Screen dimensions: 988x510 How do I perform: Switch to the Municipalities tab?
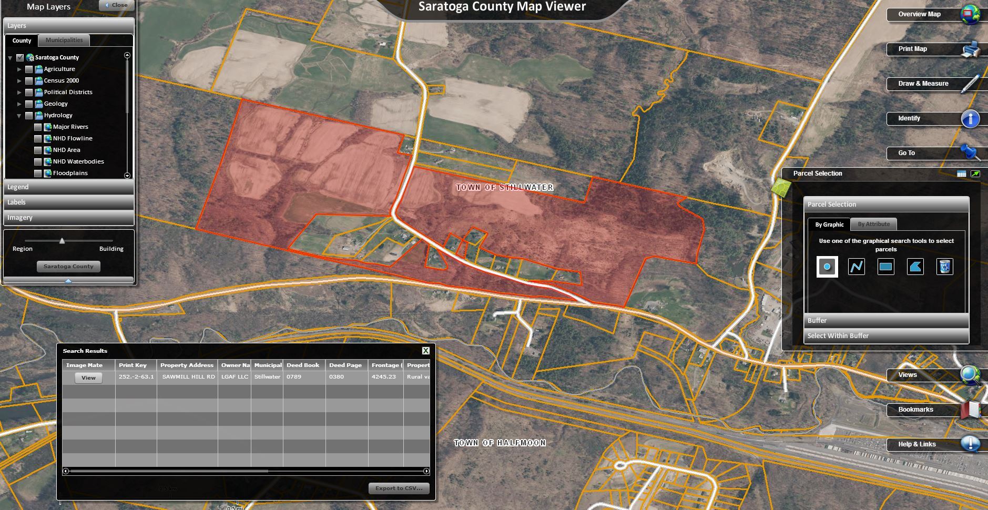64,40
